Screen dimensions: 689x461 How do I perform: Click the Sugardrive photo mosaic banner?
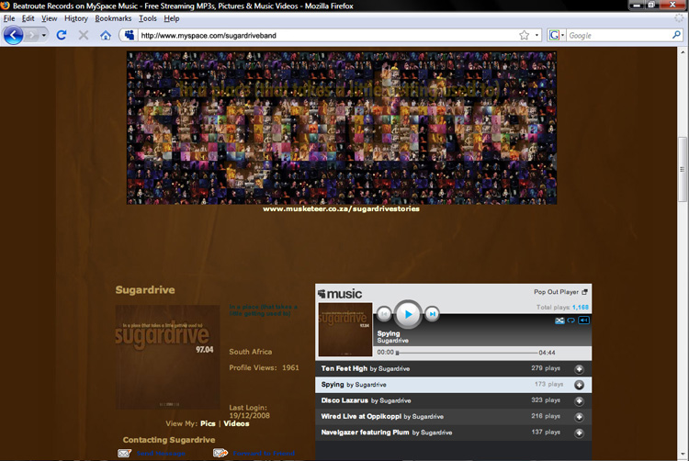(x=342, y=128)
